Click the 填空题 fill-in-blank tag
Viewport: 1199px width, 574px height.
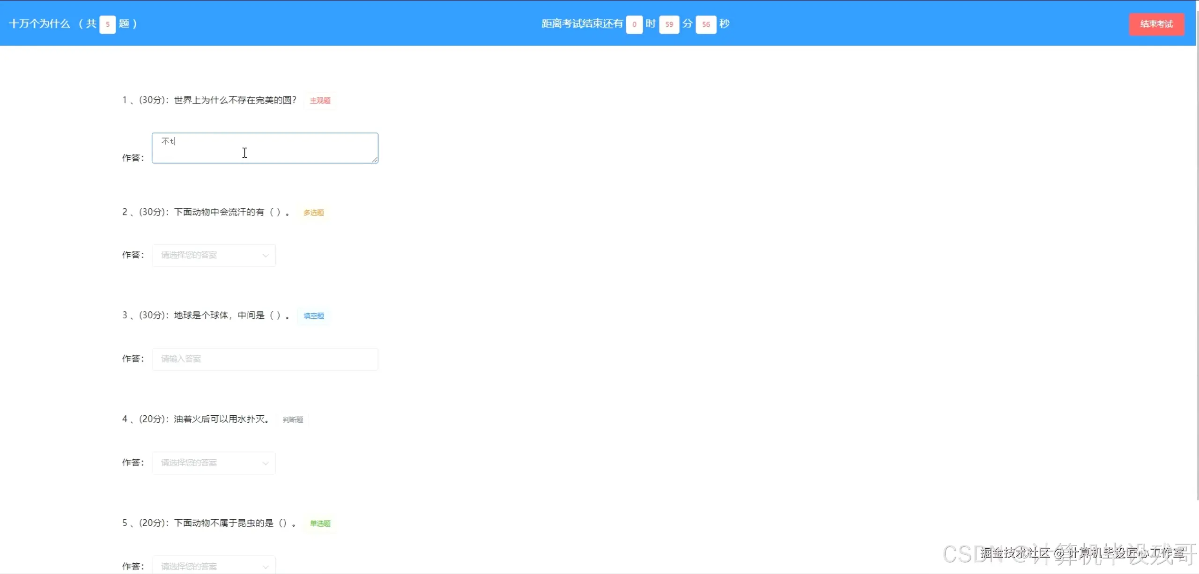click(313, 316)
